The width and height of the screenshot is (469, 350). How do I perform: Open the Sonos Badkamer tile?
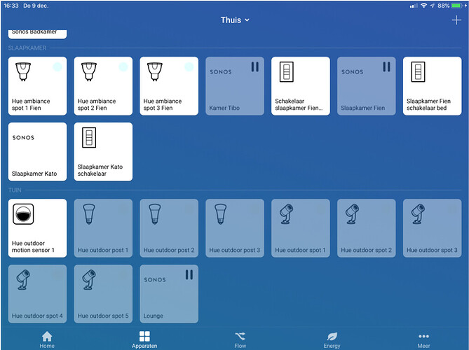(x=37, y=34)
